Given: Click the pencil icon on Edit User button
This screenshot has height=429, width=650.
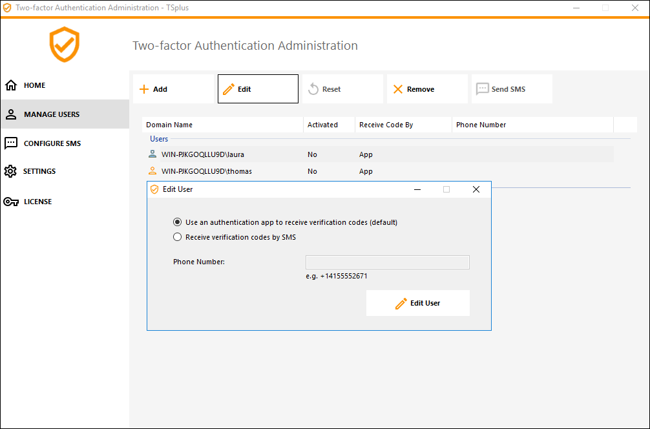Looking at the screenshot, I should point(401,303).
